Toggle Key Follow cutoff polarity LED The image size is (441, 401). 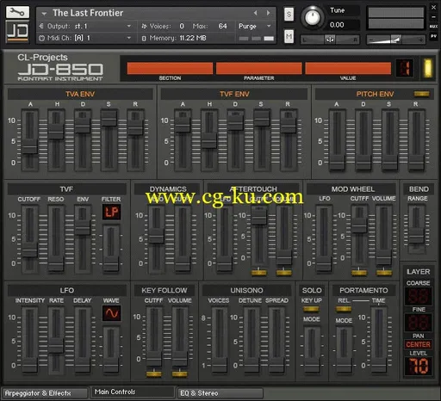coord(154,373)
